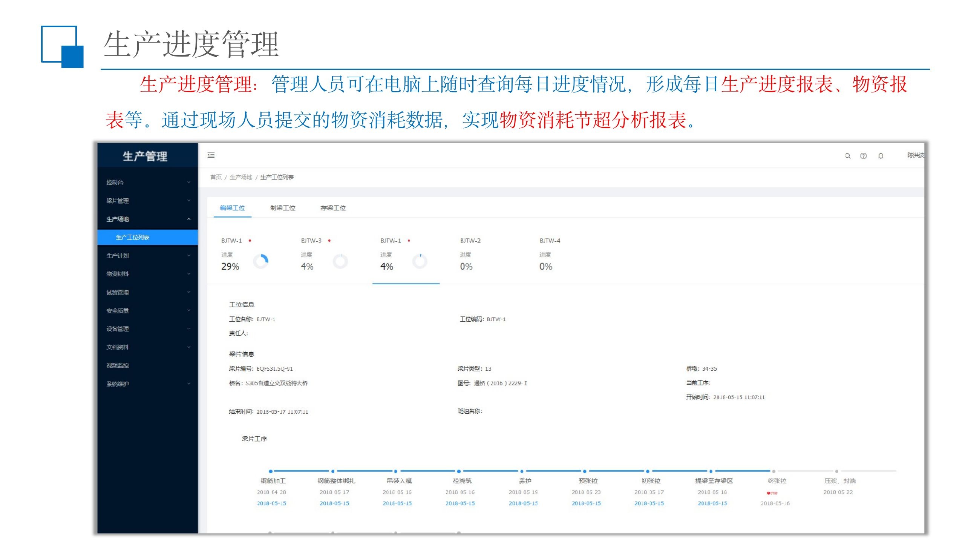Toggle the sidebar collapse menu icon
Screen dimensions: 965x543
coord(211,155)
